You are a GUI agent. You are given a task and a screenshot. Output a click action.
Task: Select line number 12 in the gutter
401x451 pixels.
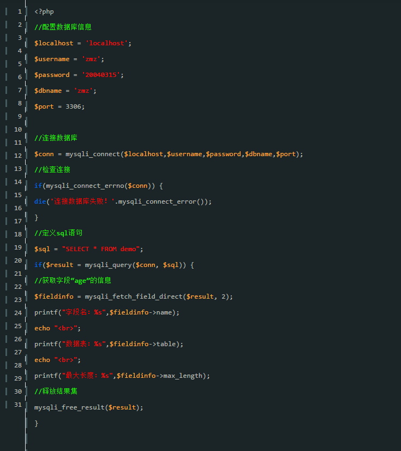[x=18, y=156]
